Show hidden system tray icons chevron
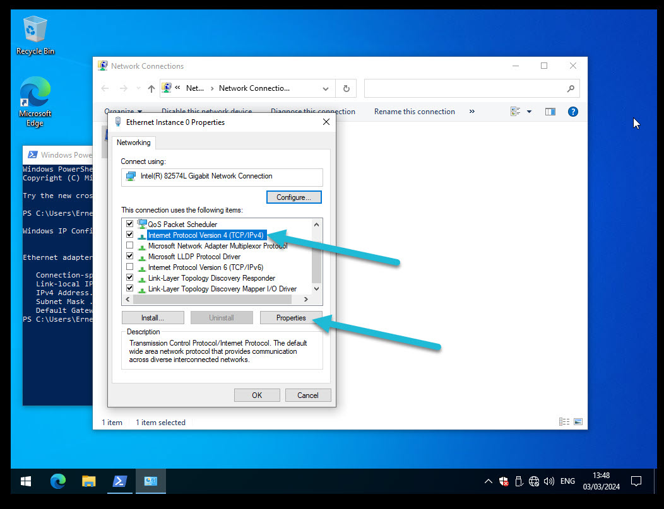This screenshot has width=664, height=509. coord(488,482)
